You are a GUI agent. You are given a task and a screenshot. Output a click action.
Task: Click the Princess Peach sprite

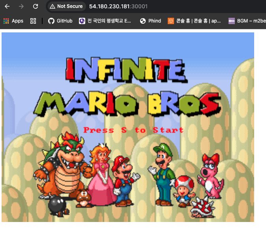click(x=102, y=175)
